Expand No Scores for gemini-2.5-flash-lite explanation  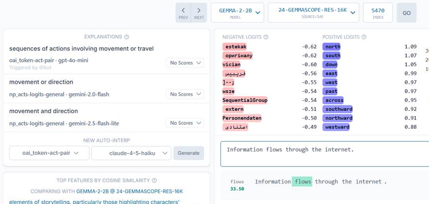click(x=184, y=123)
